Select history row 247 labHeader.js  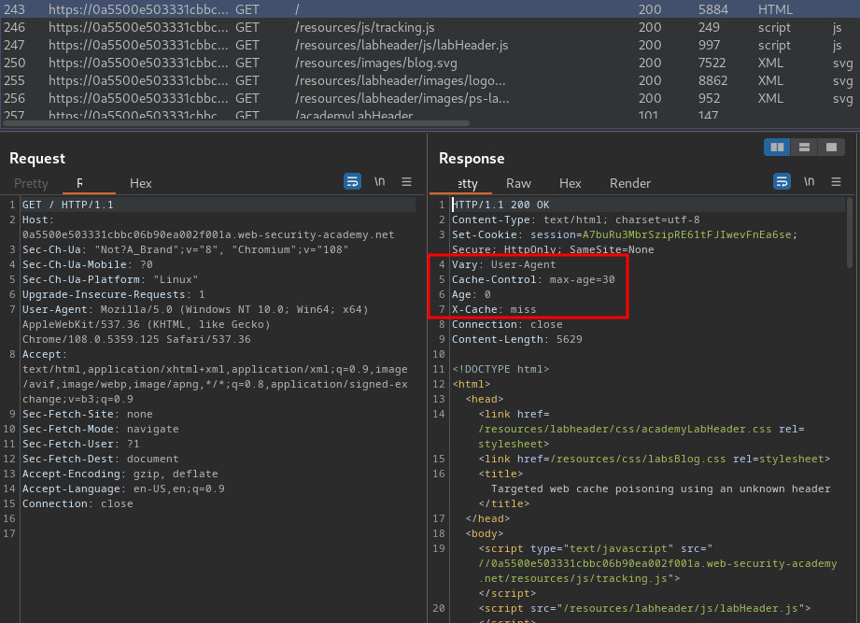tap(430, 45)
